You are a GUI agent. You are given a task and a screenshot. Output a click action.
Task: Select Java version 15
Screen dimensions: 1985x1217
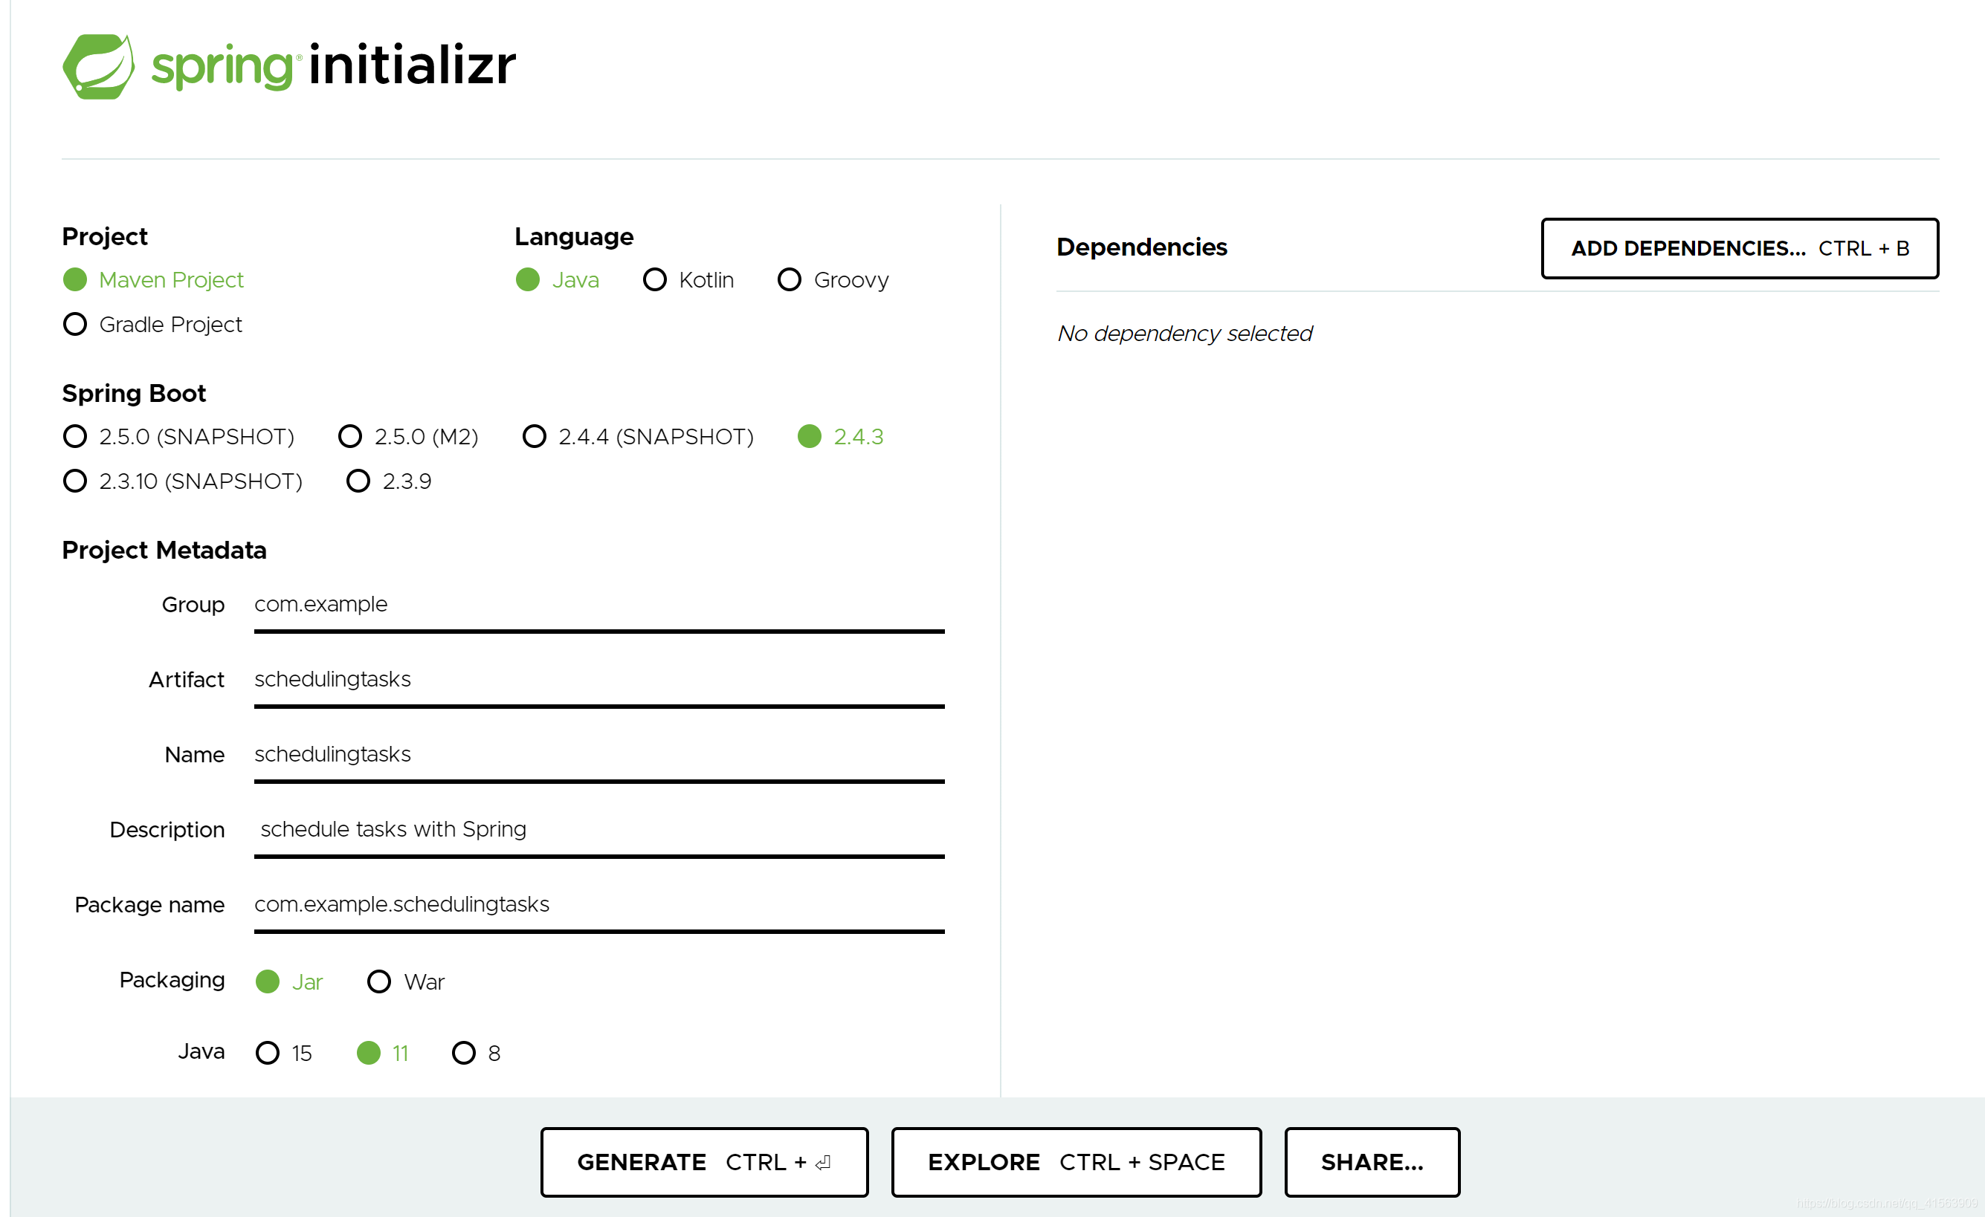[x=283, y=1053]
